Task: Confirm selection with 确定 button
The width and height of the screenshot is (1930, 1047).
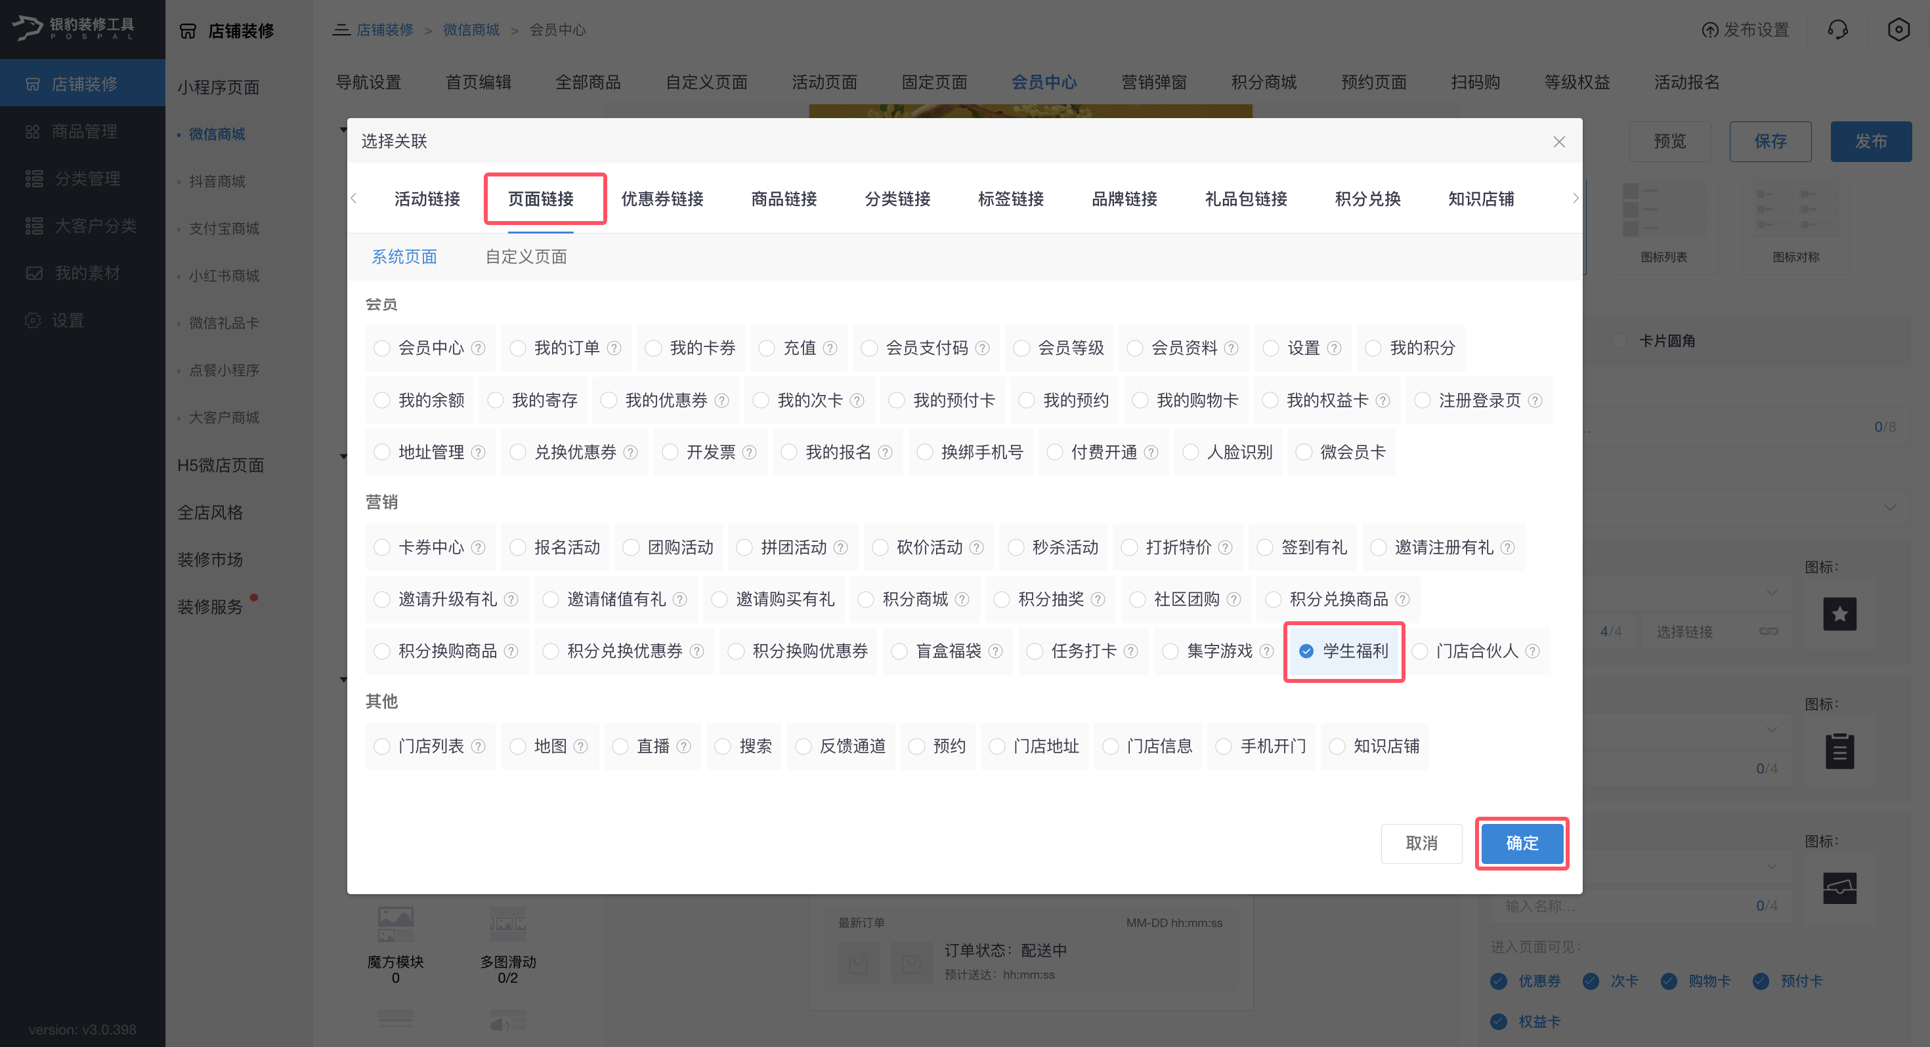Action: pyautogui.click(x=1522, y=843)
